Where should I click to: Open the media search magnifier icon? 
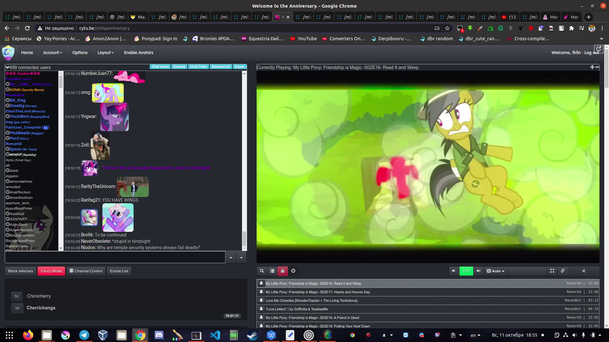(x=262, y=271)
